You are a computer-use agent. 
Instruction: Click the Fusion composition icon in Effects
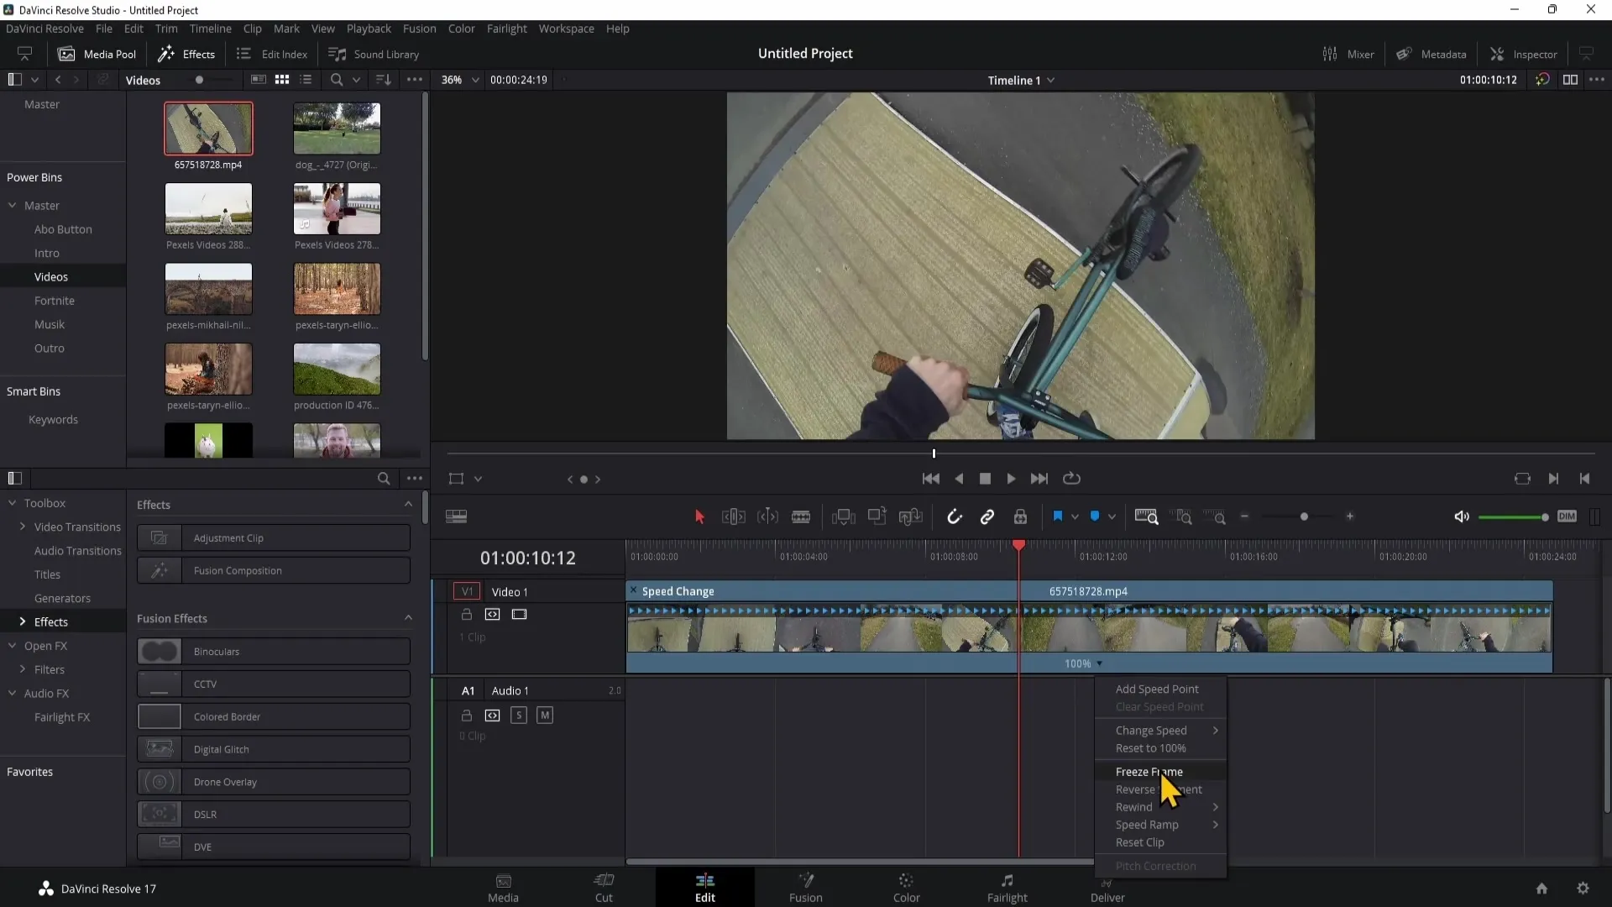pyautogui.click(x=159, y=568)
